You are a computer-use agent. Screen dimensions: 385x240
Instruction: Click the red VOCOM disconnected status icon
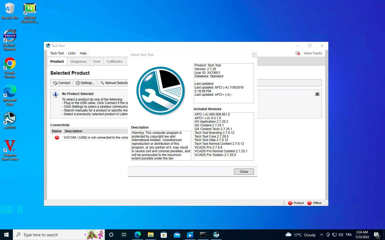pos(57,137)
